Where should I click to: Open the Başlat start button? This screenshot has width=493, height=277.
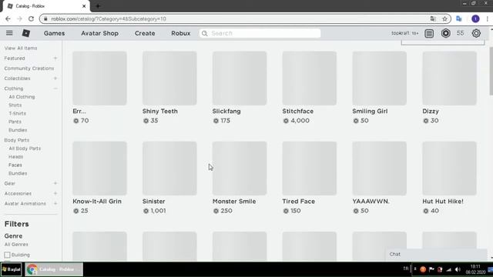[12, 269]
